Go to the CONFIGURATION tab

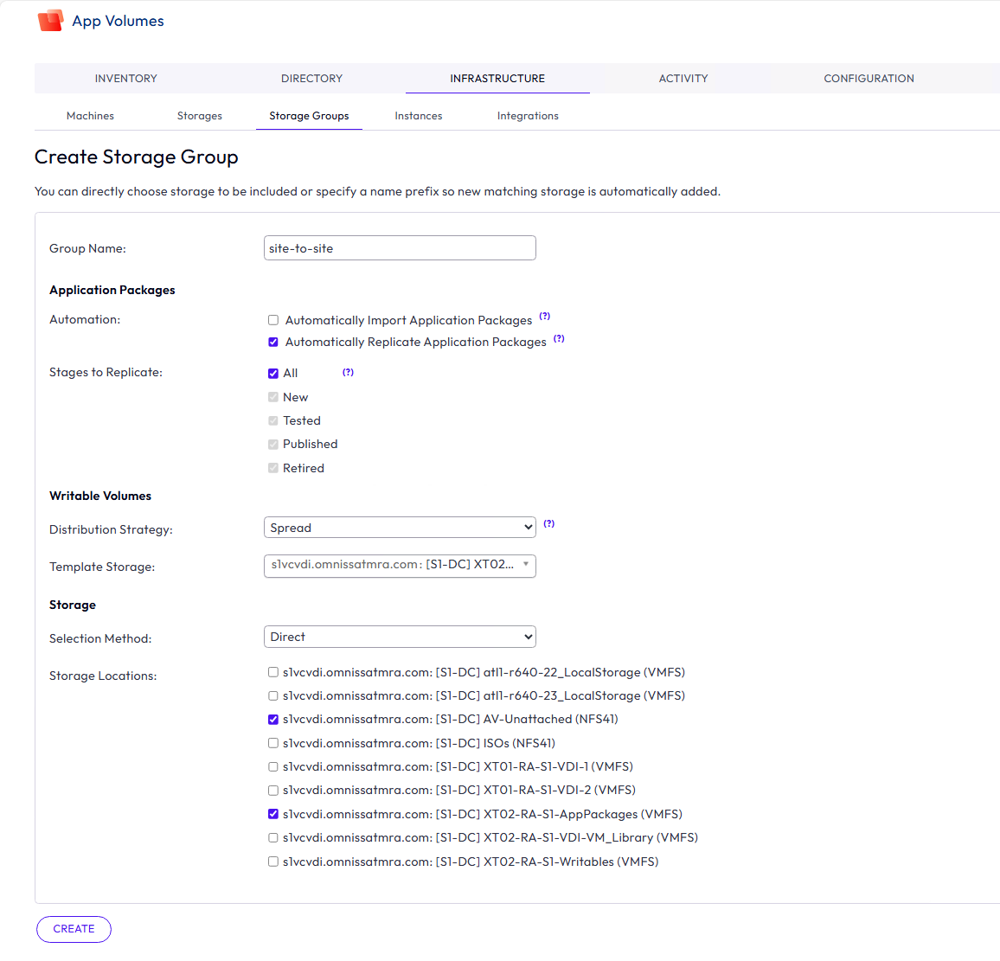pos(869,79)
